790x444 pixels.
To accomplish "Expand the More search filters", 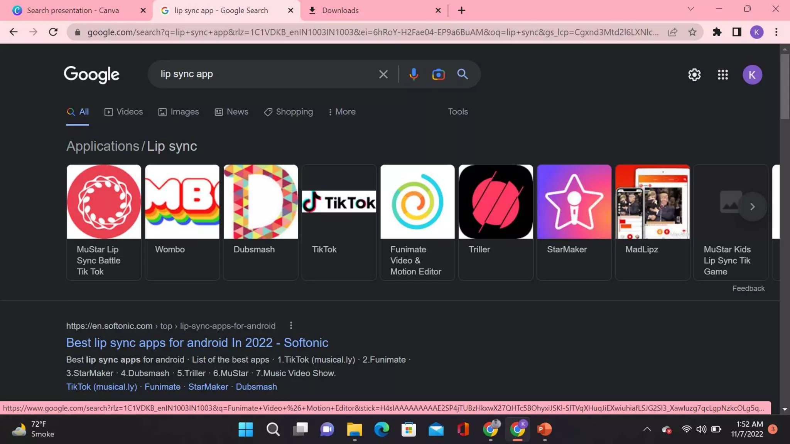I will pos(342,112).
